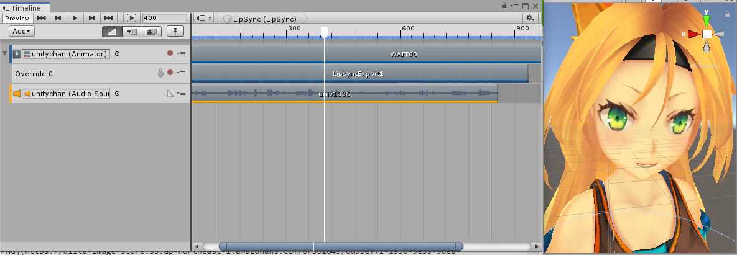Viewport: 737px width, 255px height.
Task: Click the frame number field showing 400
Action: 165,18
